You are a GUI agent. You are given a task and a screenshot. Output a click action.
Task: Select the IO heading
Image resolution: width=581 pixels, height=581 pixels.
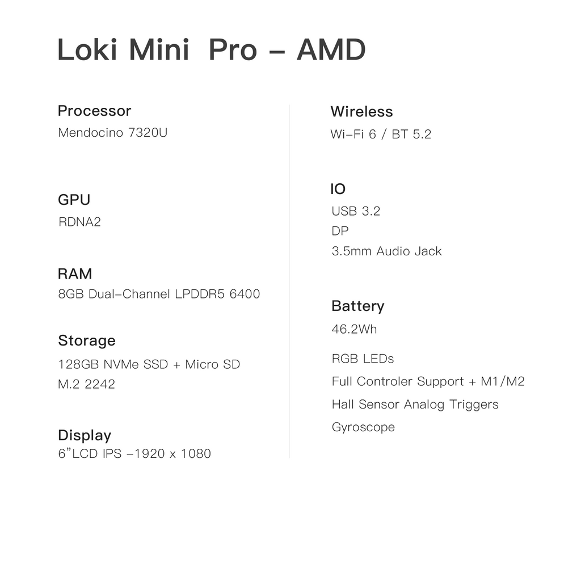(338, 189)
